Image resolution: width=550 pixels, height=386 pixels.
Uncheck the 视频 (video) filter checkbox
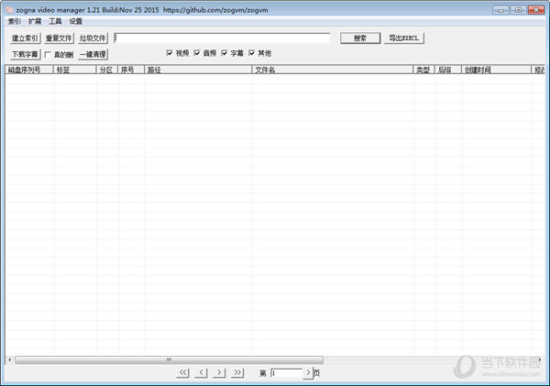[x=170, y=53]
